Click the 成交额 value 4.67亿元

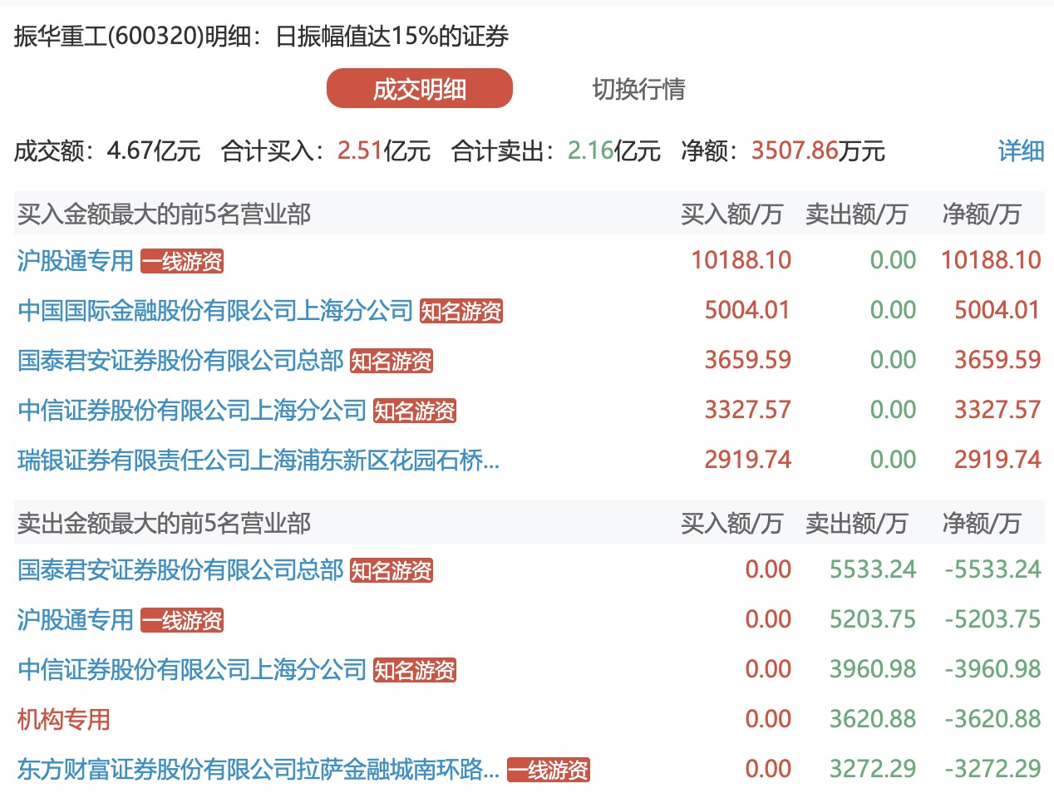[x=154, y=151]
